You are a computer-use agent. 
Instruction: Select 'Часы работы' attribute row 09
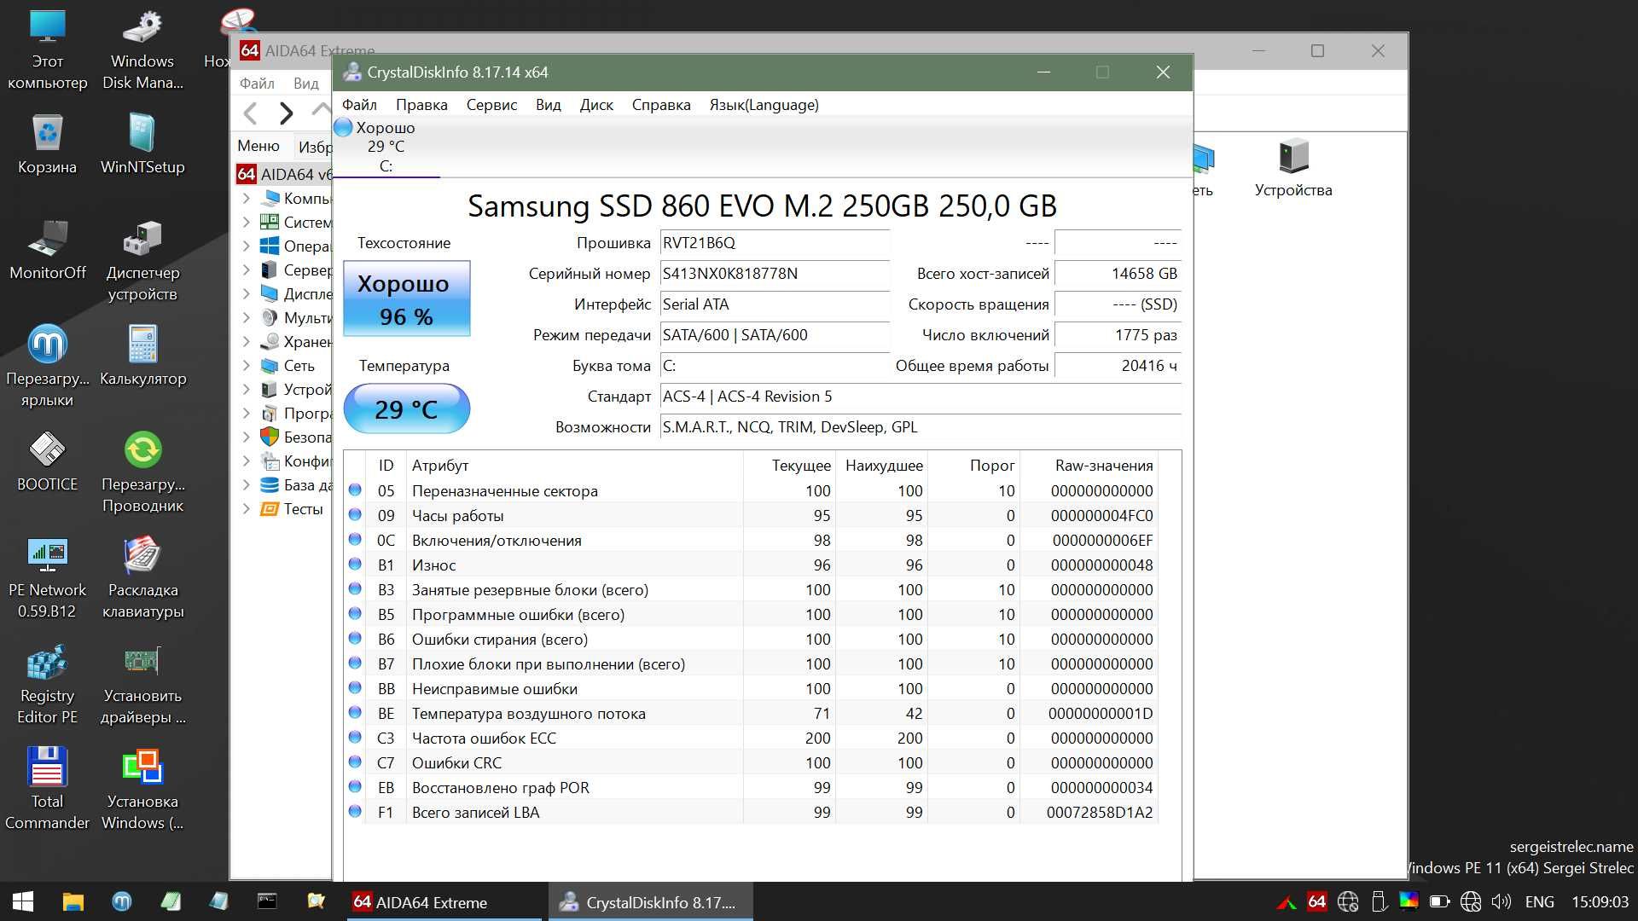click(x=751, y=515)
